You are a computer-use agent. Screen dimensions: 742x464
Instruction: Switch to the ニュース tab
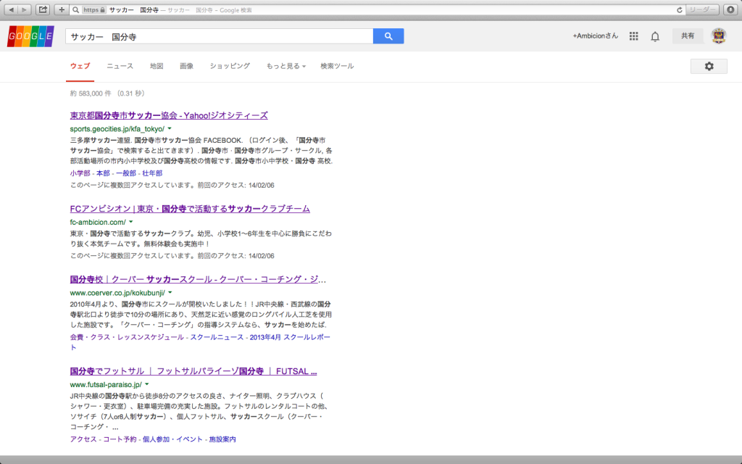pos(120,66)
